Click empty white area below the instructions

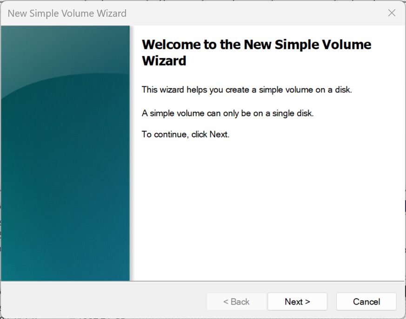(x=266, y=207)
